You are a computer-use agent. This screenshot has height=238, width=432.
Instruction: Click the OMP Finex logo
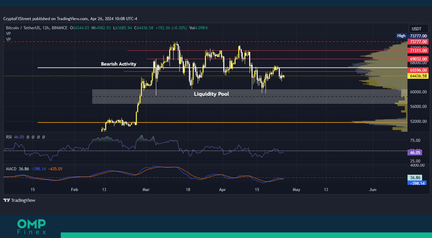[31, 227]
